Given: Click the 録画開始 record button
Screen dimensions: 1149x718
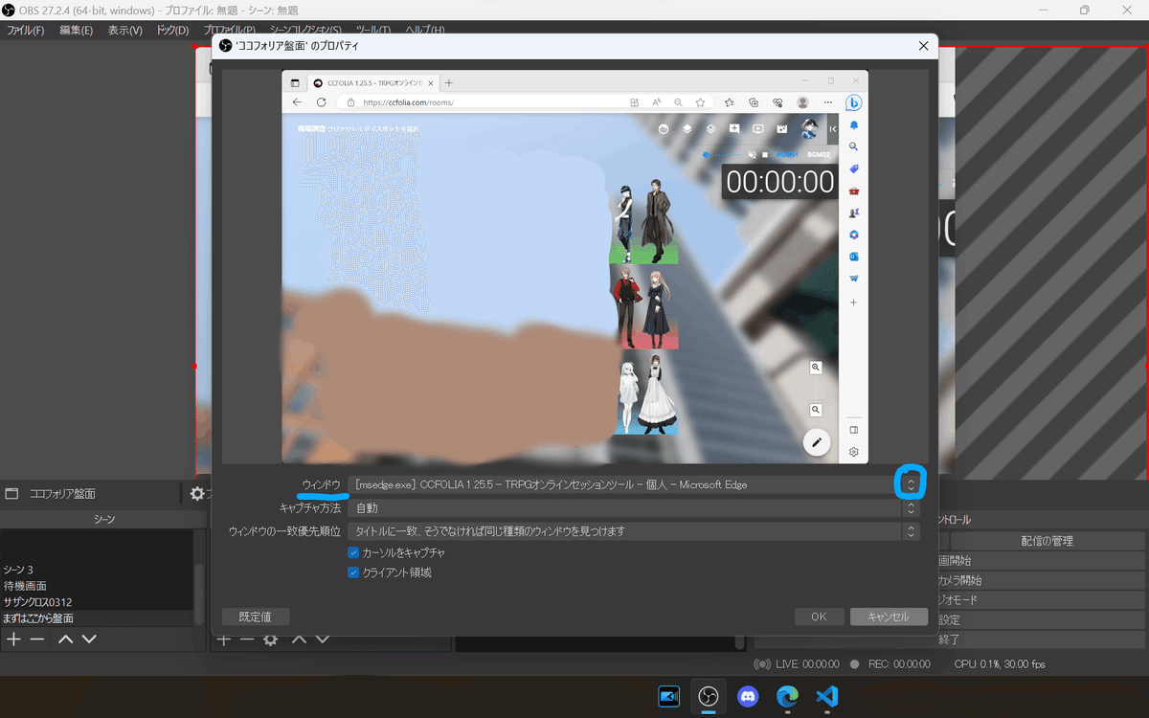Looking at the screenshot, I should [x=1042, y=561].
